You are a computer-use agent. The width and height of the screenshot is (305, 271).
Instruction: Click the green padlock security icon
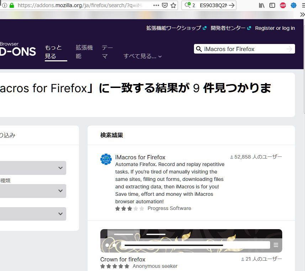click(12, 5)
